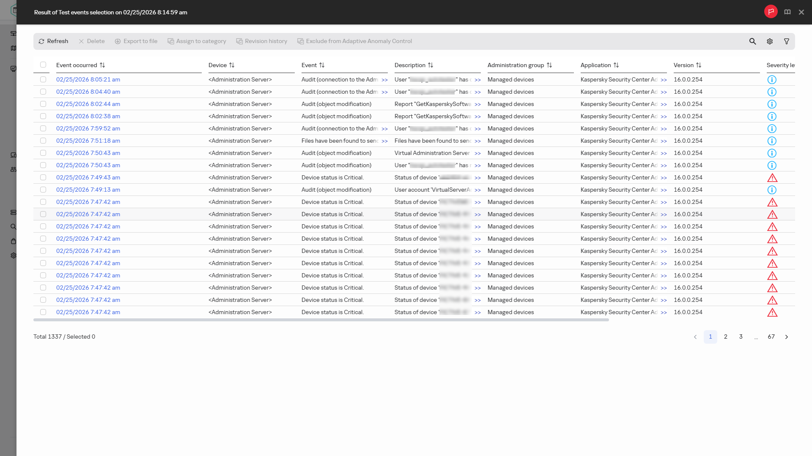Click the Refresh button

click(53, 41)
